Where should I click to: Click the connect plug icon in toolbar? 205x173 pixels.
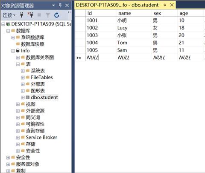click(x=22, y=15)
